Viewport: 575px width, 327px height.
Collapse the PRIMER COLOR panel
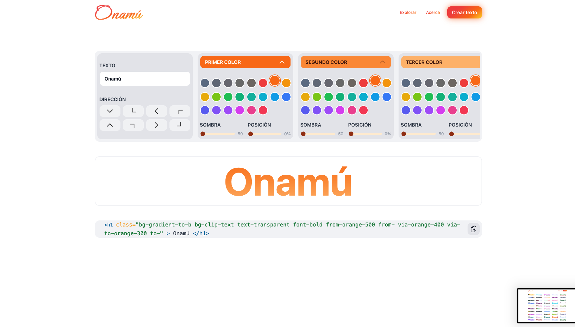click(x=283, y=62)
